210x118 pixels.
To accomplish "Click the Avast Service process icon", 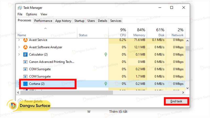I will (25, 40).
